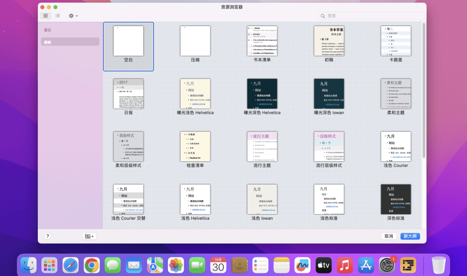Switch to list view
The width and height of the screenshot is (467, 276).
click(58, 16)
